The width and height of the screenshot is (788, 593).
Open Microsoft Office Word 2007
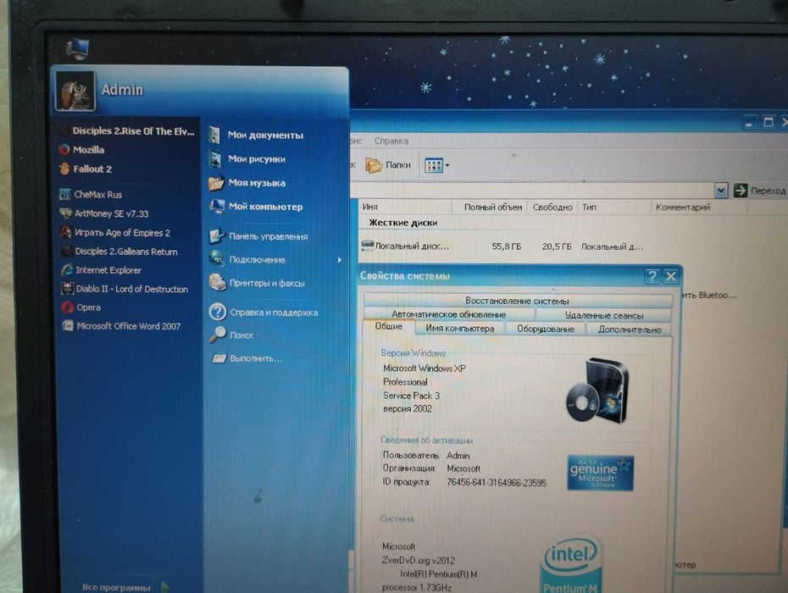[122, 326]
